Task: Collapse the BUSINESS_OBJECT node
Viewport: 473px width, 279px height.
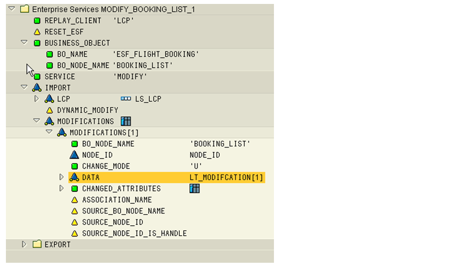Action: 24,43
